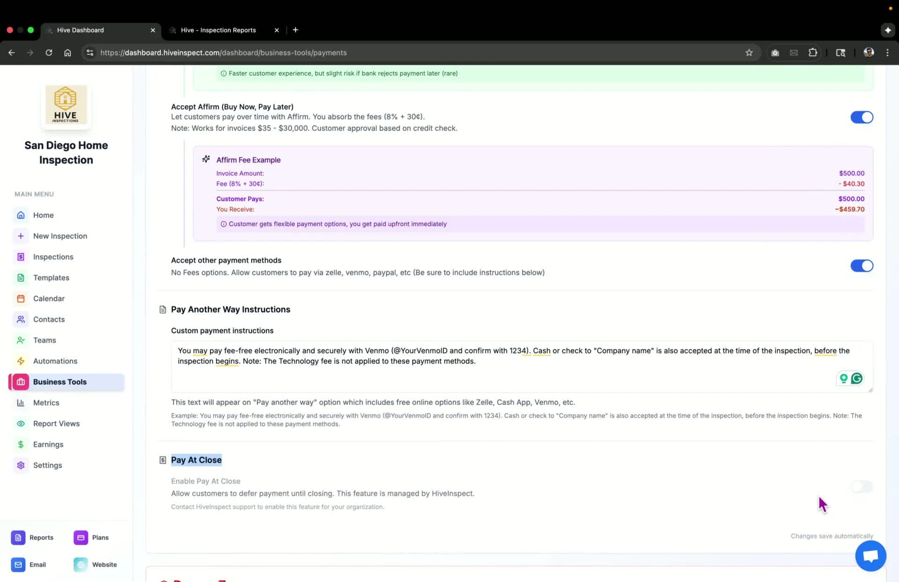Screen dimensions: 899x582
Task: Click the sparkle icon at tab bar right
Action: (x=887, y=30)
